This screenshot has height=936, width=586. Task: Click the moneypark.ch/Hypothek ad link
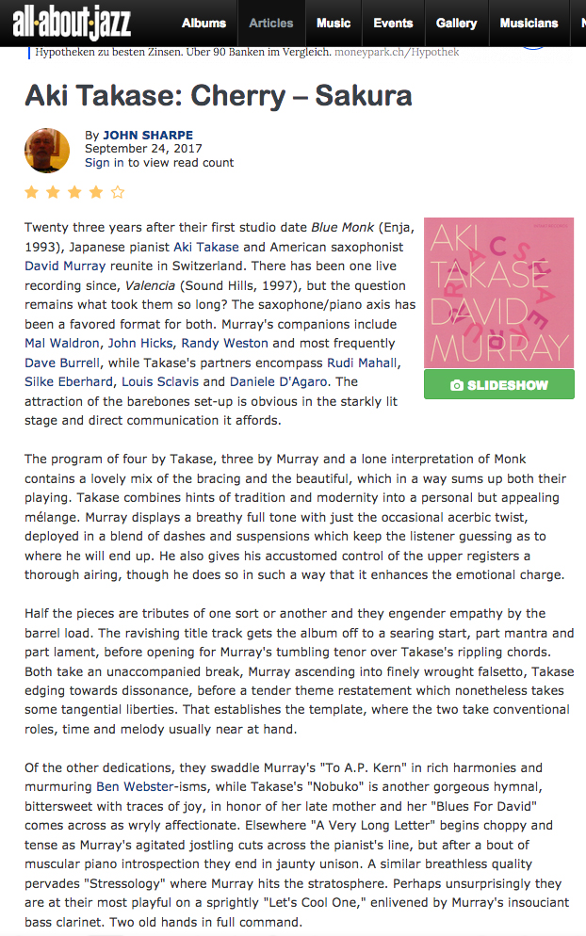click(x=397, y=52)
